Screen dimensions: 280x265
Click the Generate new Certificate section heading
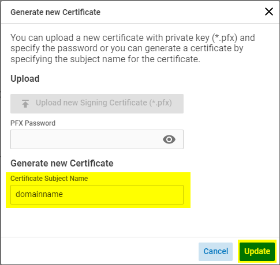[62, 163]
